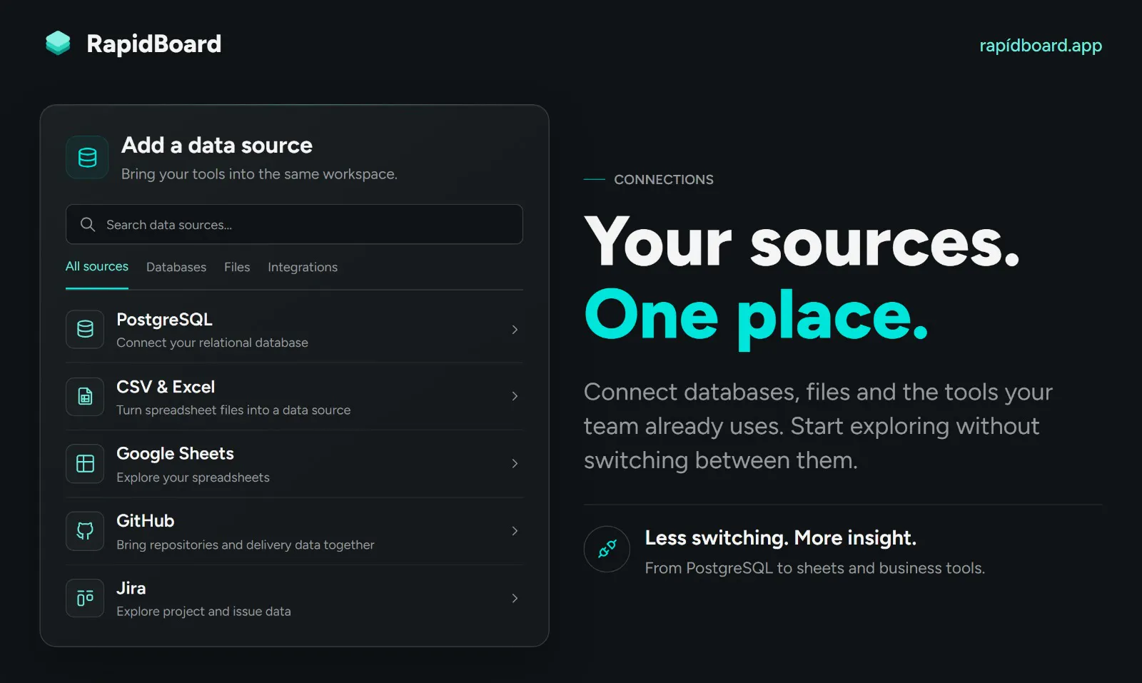1142x683 pixels.
Task: Switch to the Integrations tab
Action: click(303, 267)
